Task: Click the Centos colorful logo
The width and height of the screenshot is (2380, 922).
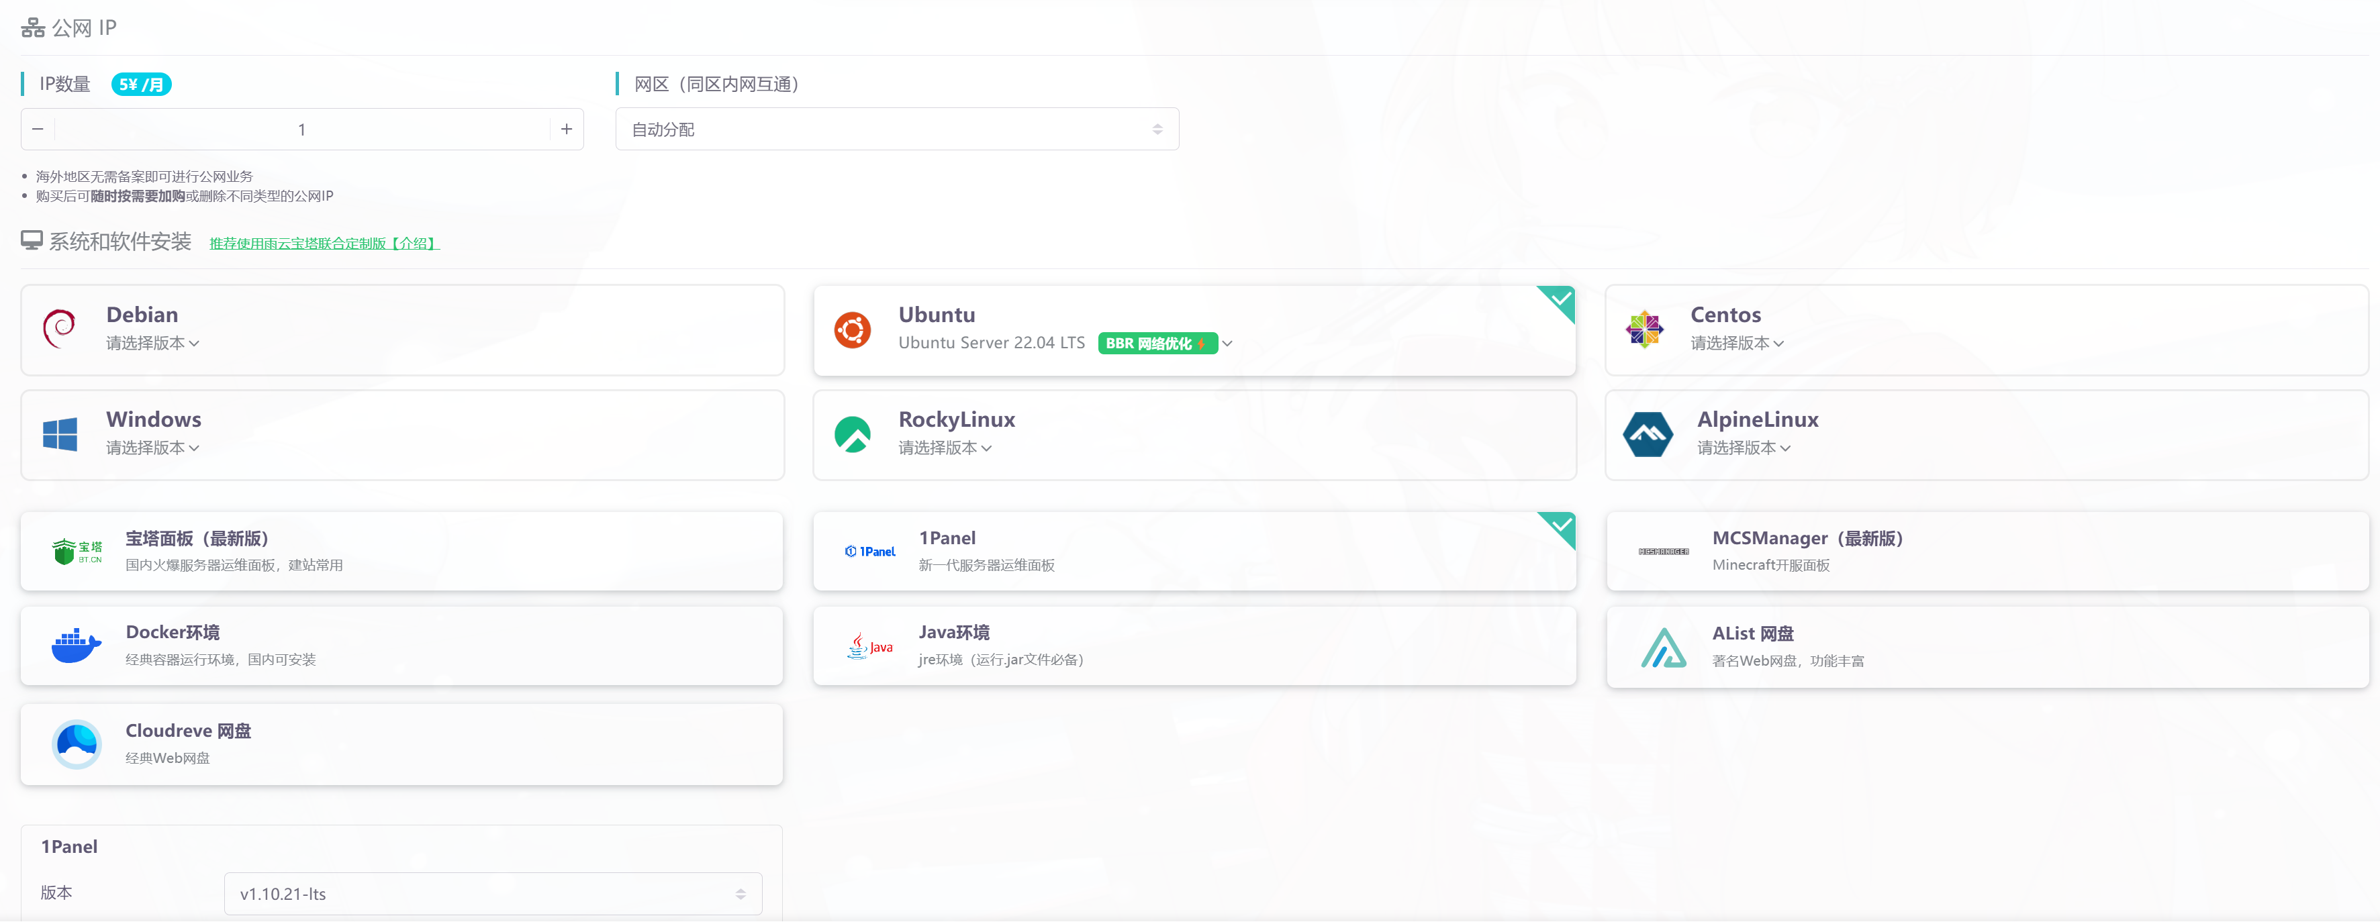Action: pos(1645,329)
